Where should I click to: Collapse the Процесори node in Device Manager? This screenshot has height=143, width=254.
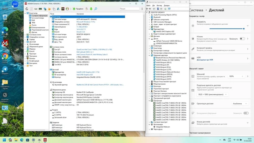click(x=149, y=101)
